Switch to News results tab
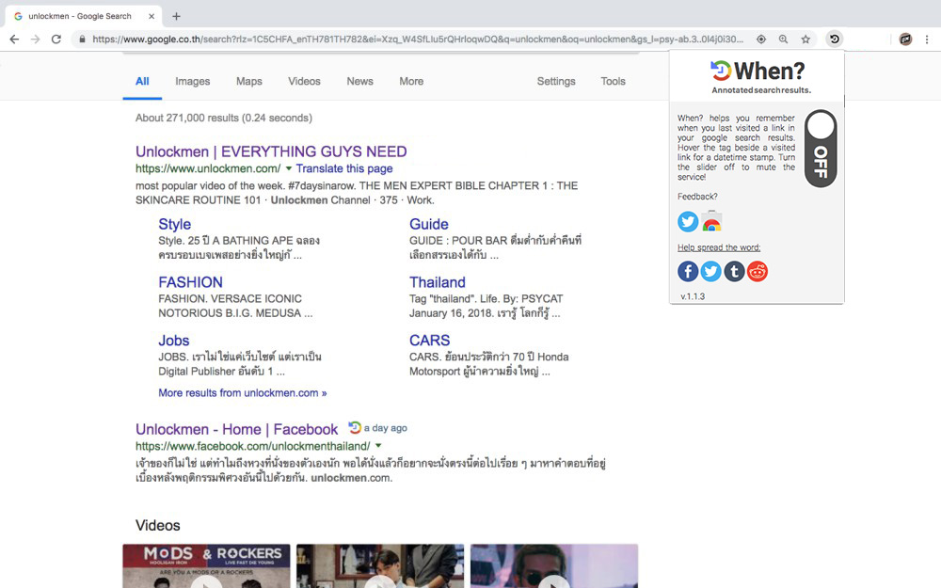The width and height of the screenshot is (941, 588). coord(359,81)
